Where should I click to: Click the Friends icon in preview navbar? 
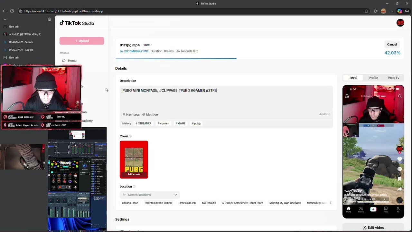coord(361,209)
